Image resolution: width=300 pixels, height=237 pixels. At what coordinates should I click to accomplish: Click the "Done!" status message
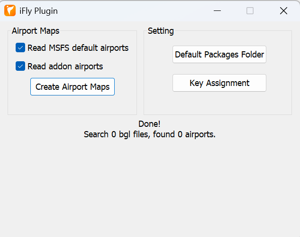pos(149,124)
